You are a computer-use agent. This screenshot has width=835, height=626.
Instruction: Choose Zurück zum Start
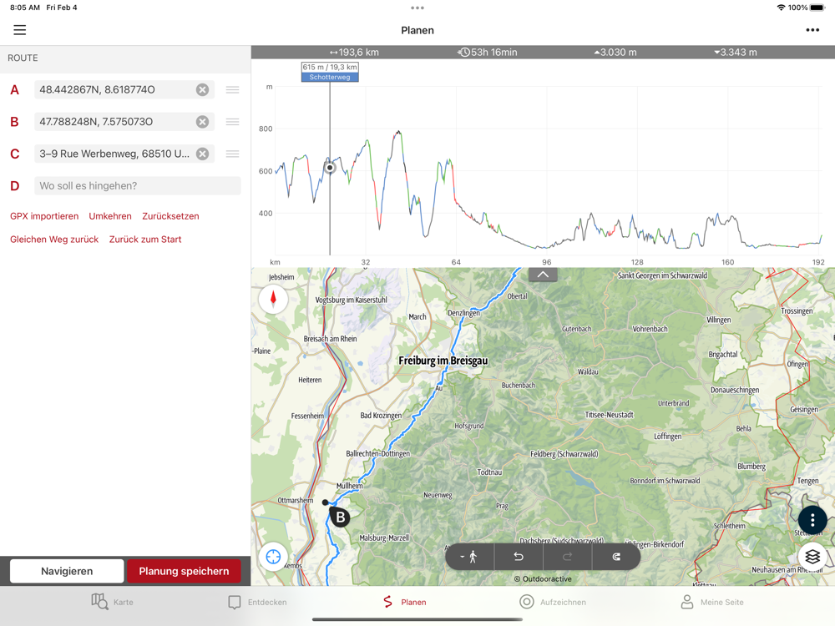145,240
